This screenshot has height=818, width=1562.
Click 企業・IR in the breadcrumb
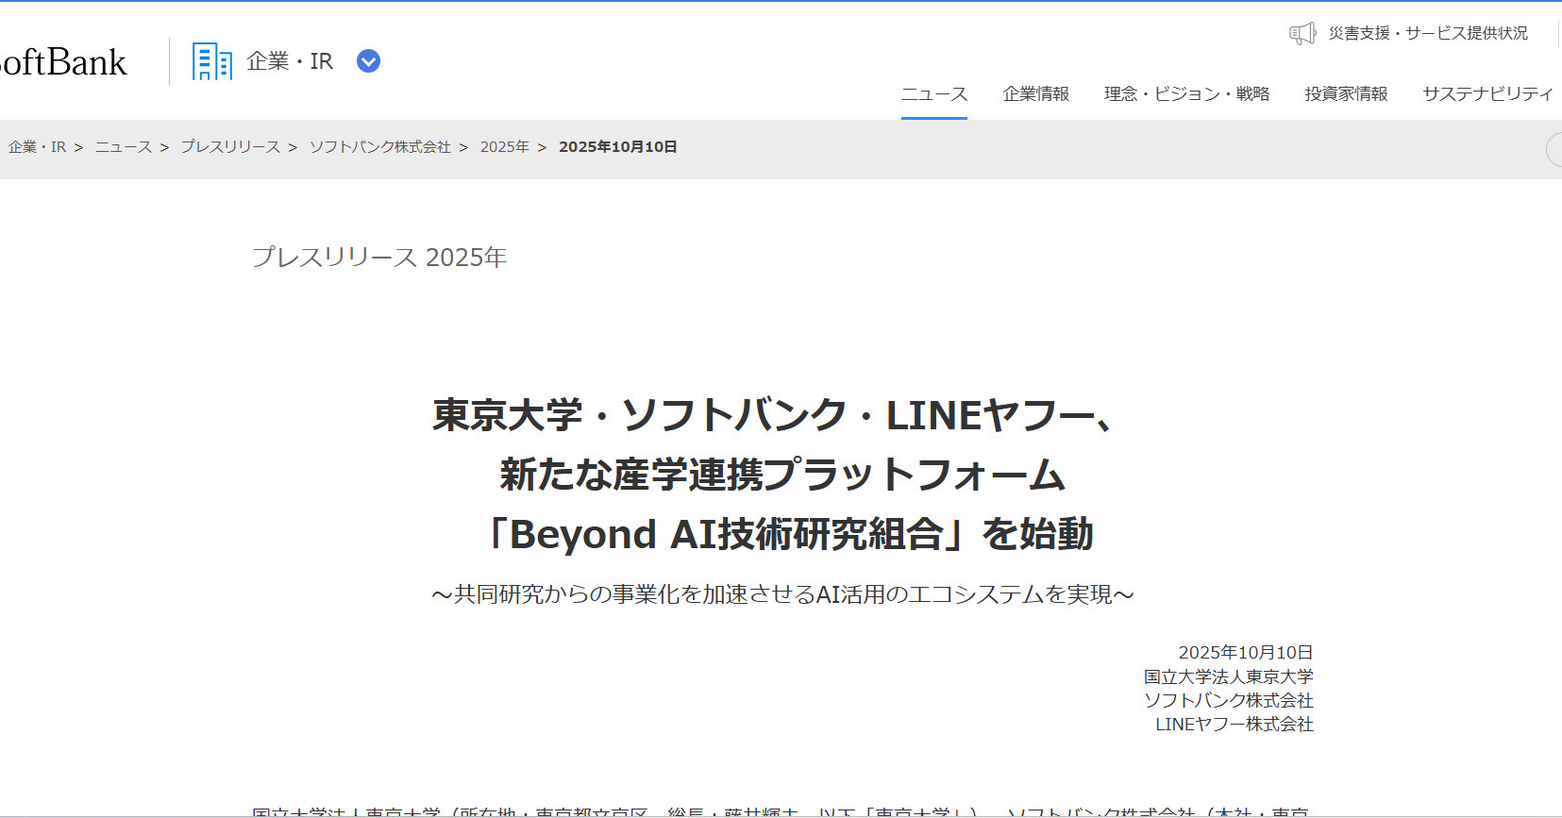(37, 147)
